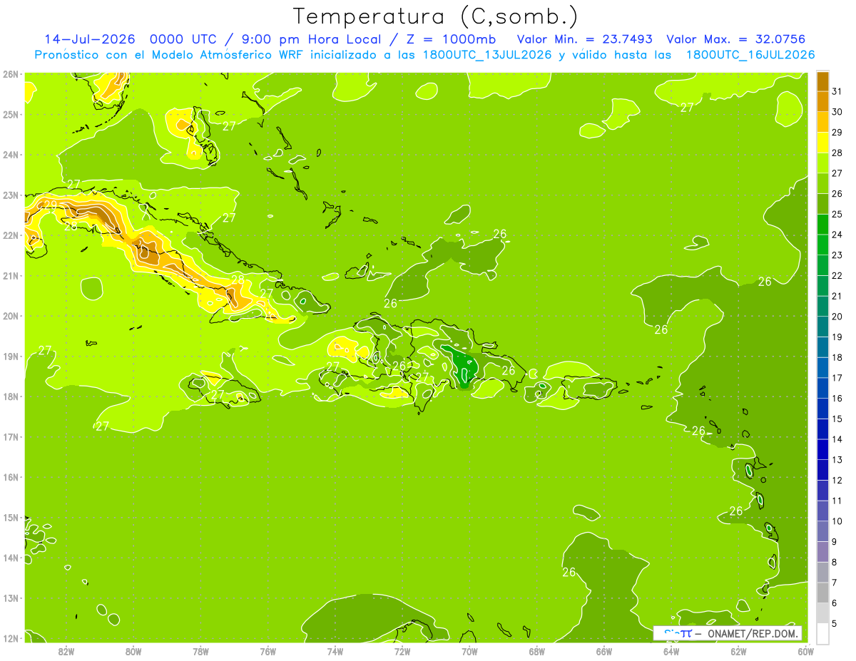Image resolution: width=856 pixels, height=661 pixels.
Task: Click the "22N" latitude axis label
Action: (11, 235)
